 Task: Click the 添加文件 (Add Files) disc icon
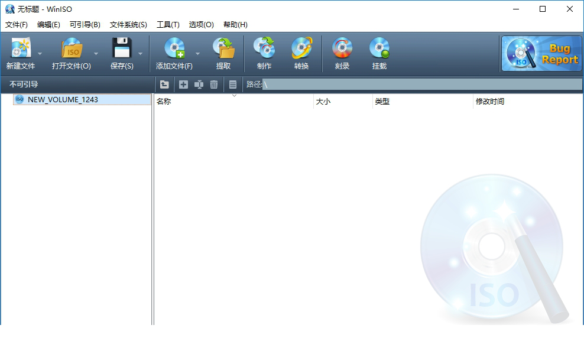point(174,48)
